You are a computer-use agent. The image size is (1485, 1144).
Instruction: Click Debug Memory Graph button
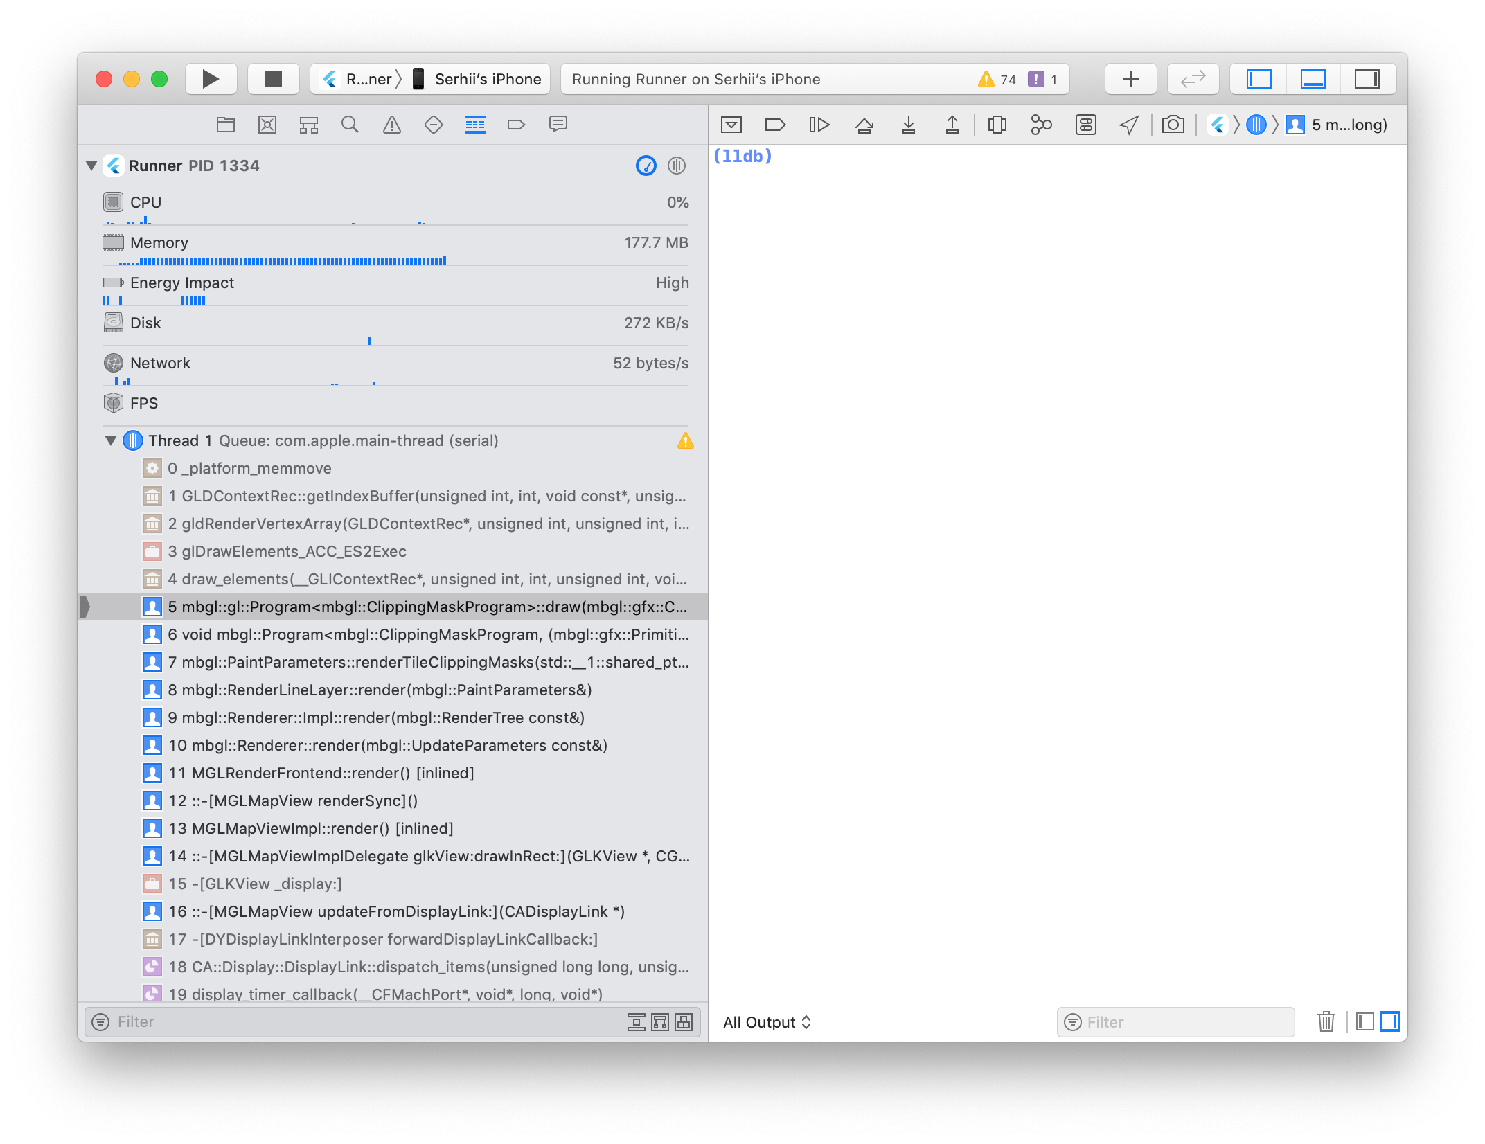point(1041,125)
